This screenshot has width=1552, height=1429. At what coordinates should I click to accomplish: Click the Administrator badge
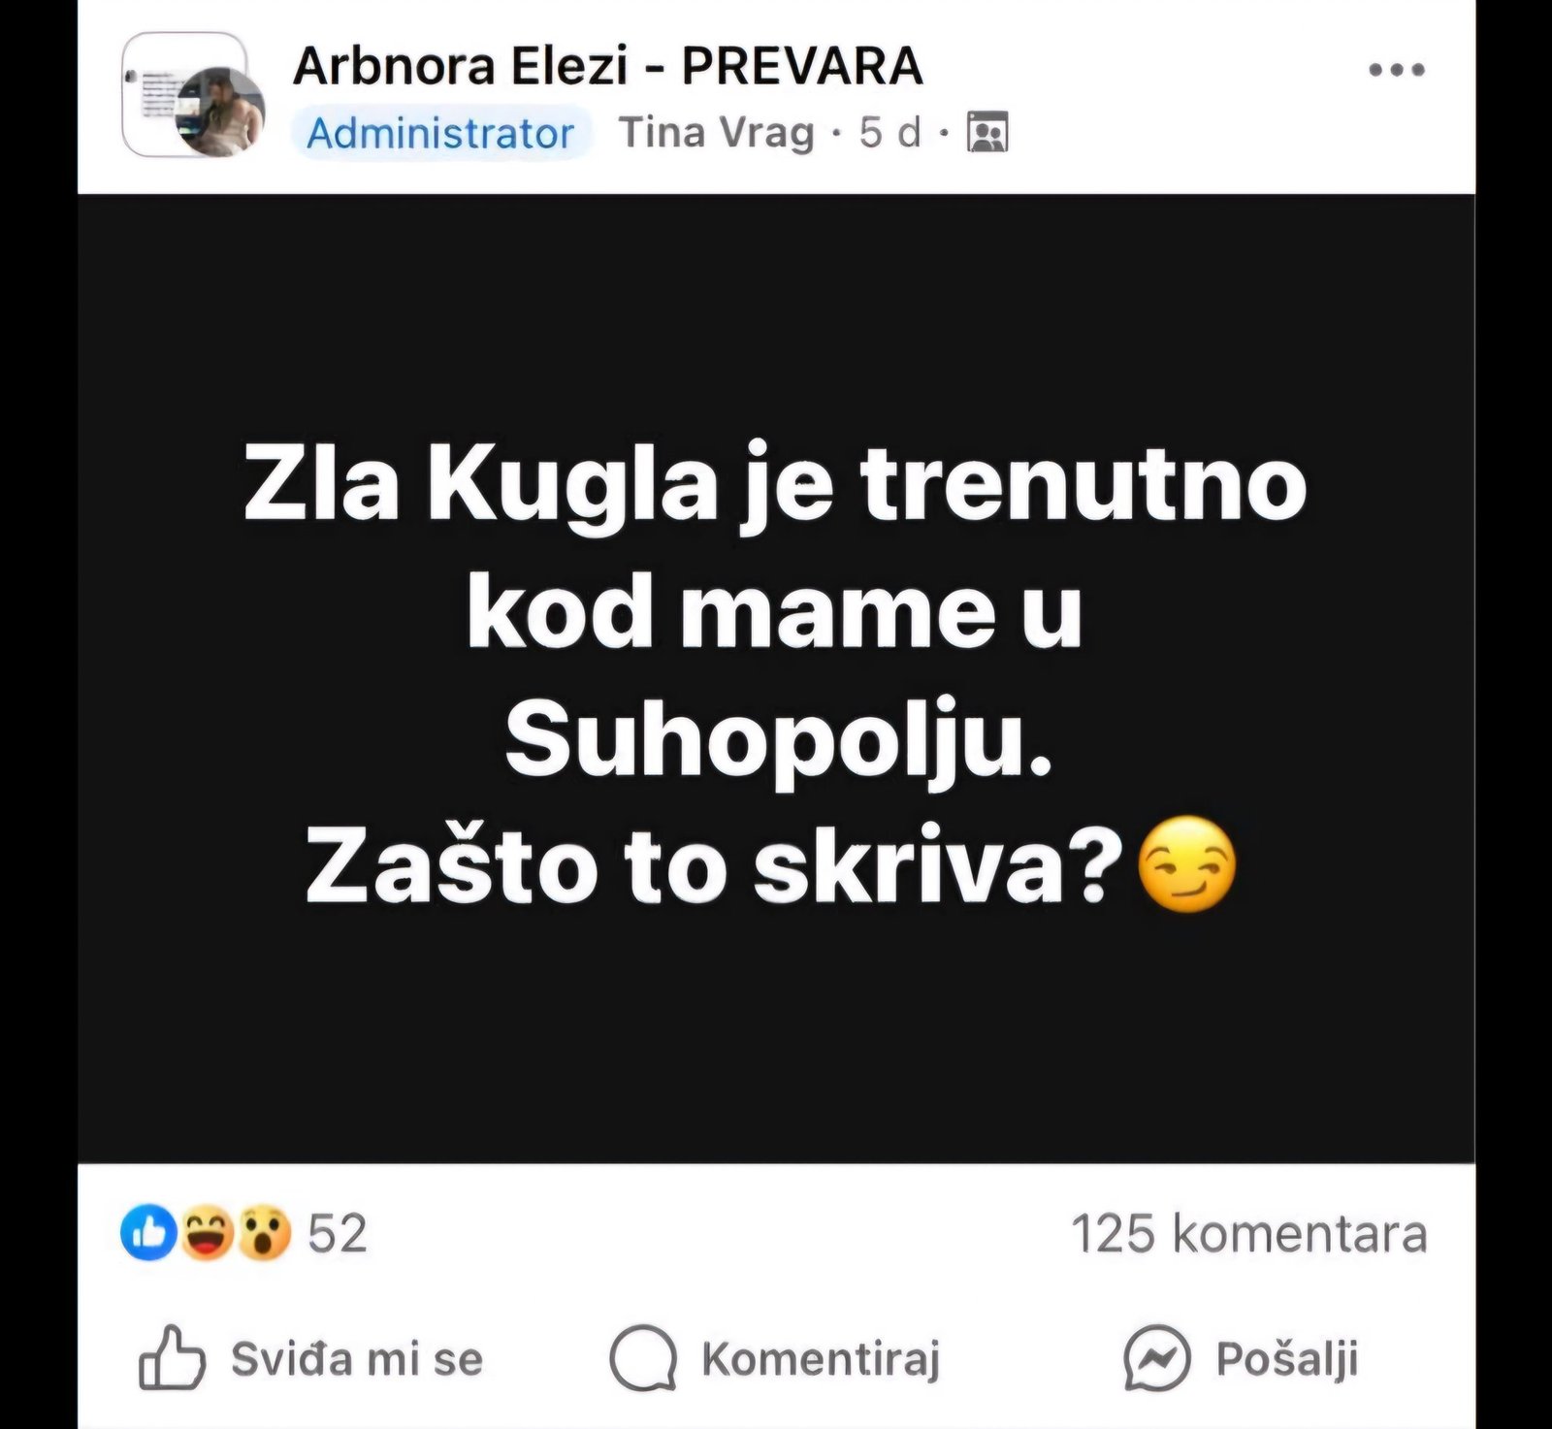[x=440, y=134]
